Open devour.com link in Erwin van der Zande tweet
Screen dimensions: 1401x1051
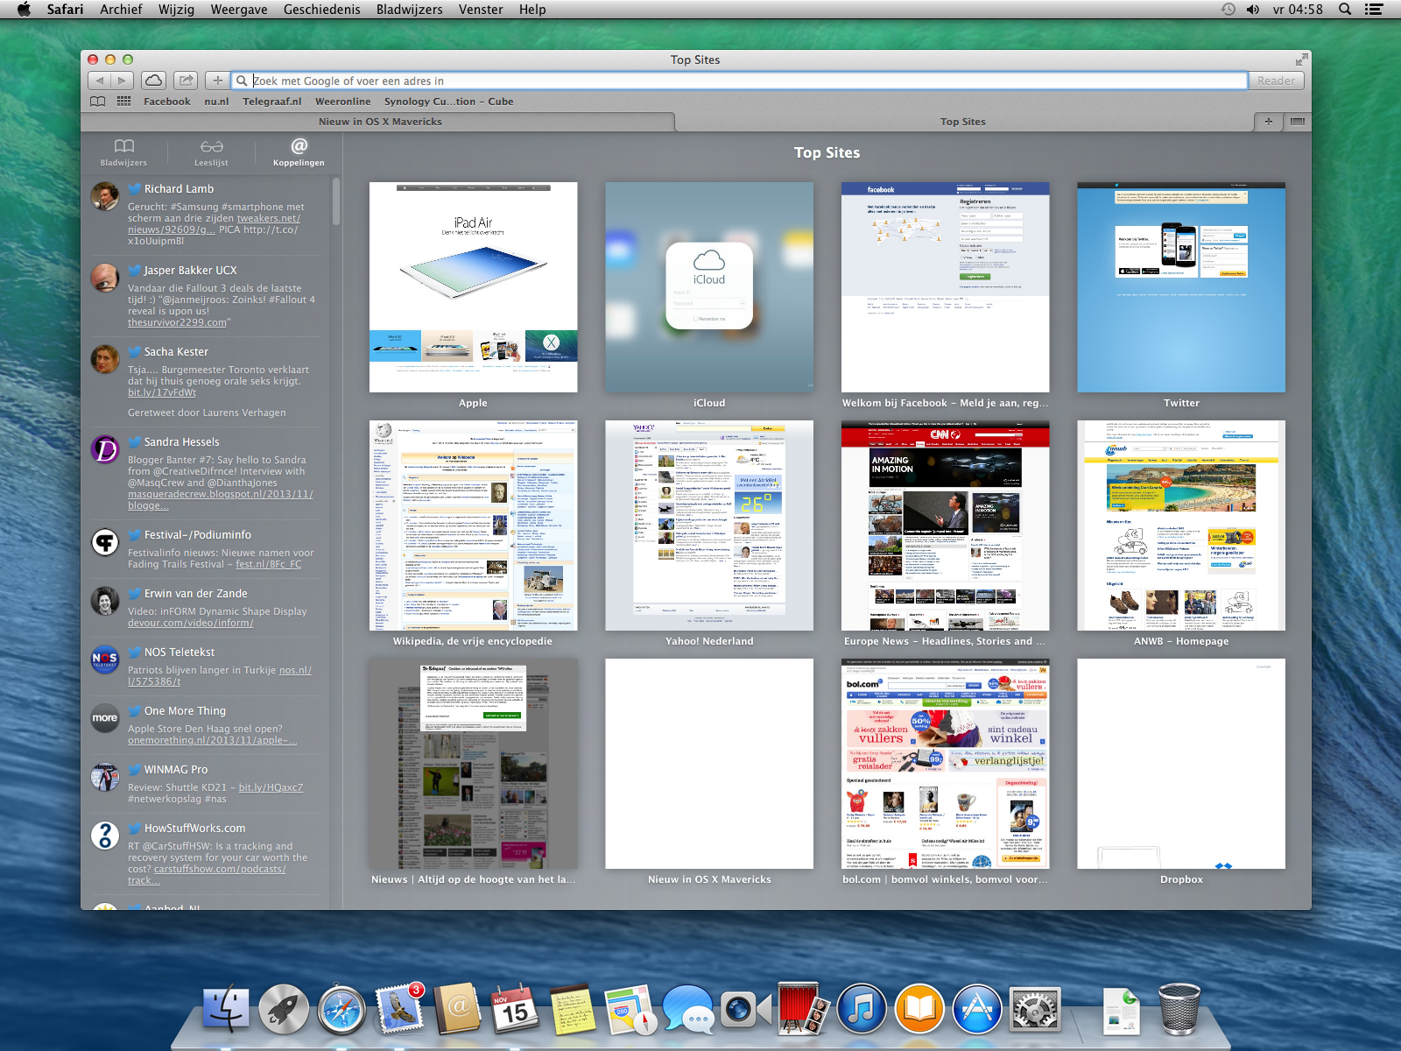[190, 623]
